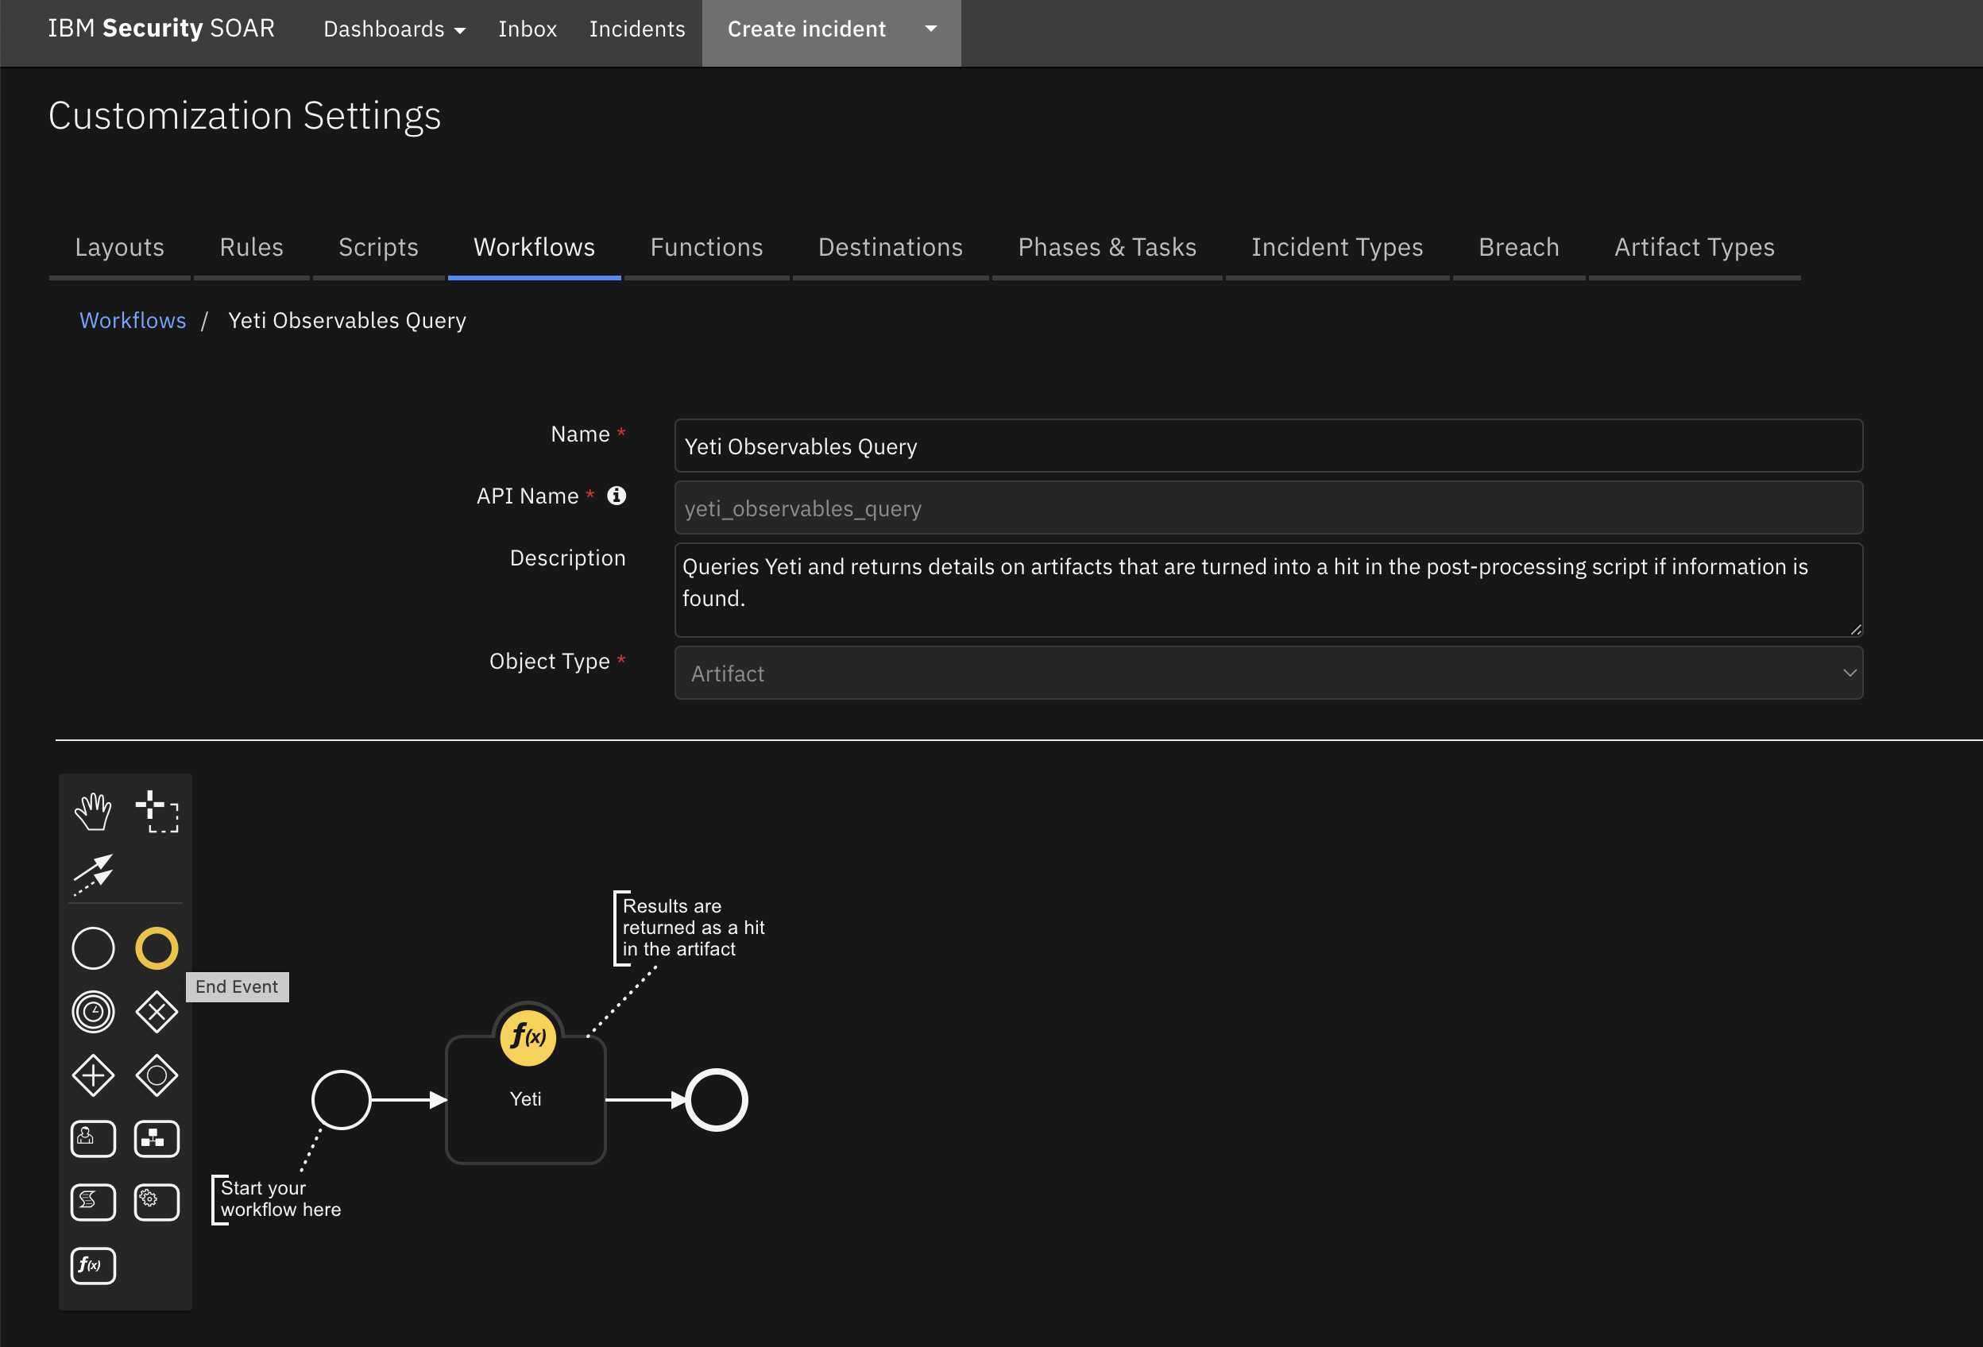The height and width of the screenshot is (1347, 1983).
Task: Select the start event circle on canvas
Action: (342, 1100)
